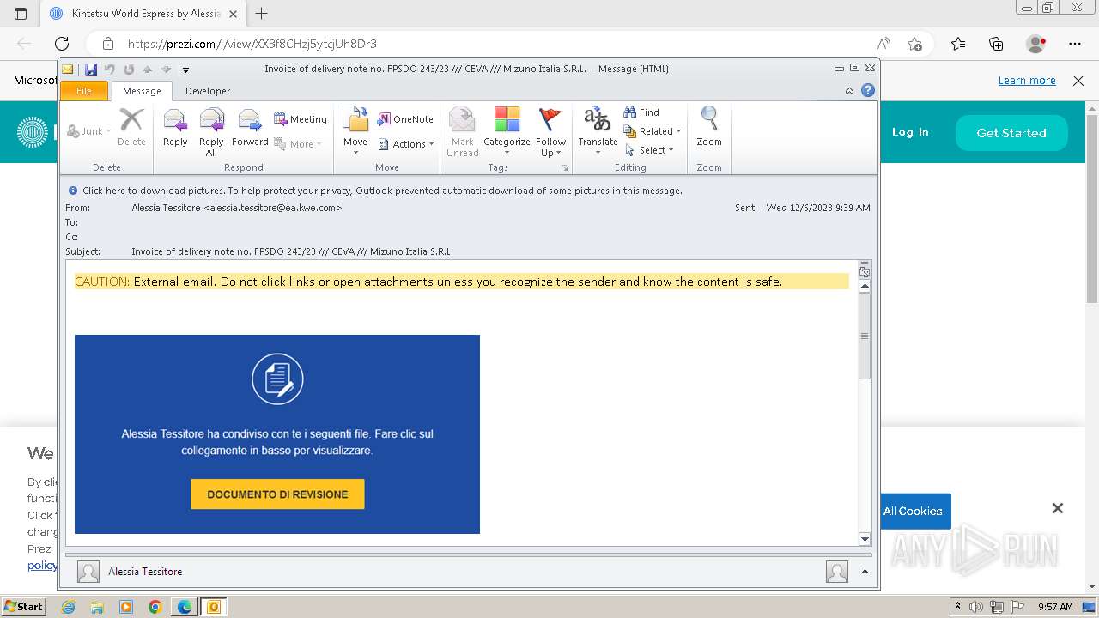Open the Actions dropdown
The height and width of the screenshot is (618, 1099).
pos(406,144)
